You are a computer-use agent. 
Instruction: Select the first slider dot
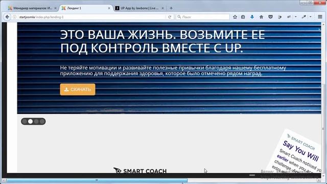[x=25, y=122]
